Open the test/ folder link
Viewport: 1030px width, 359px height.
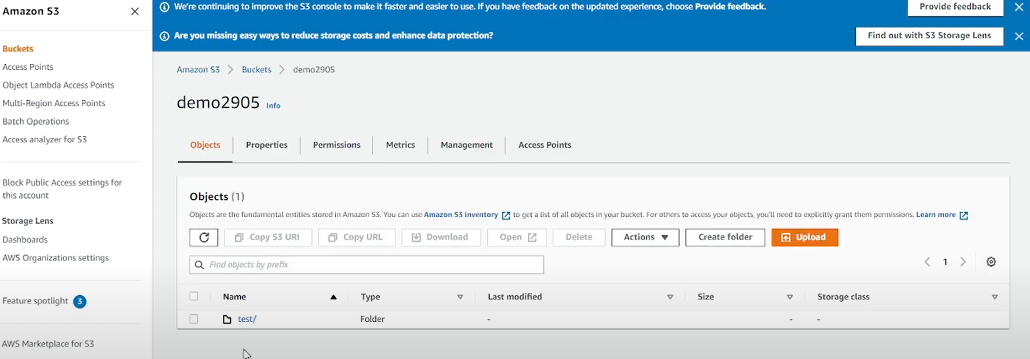tap(247, 319)
